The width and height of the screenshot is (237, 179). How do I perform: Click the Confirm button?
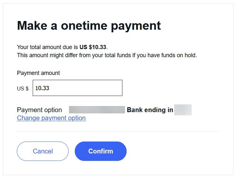100,151
